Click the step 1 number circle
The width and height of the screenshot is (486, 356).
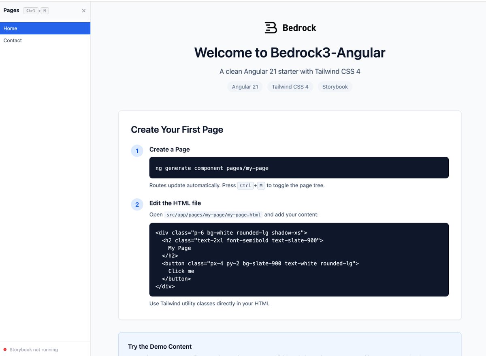pos(137,151)
